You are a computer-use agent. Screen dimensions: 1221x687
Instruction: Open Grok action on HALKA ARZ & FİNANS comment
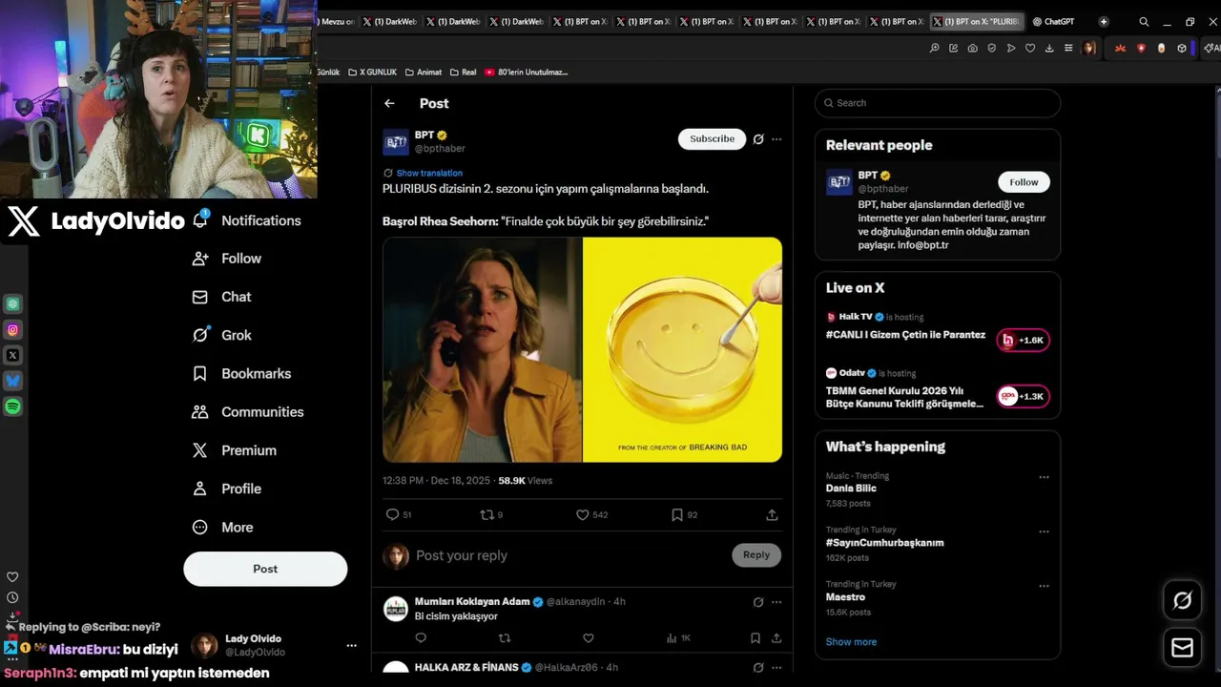[758, 667]
